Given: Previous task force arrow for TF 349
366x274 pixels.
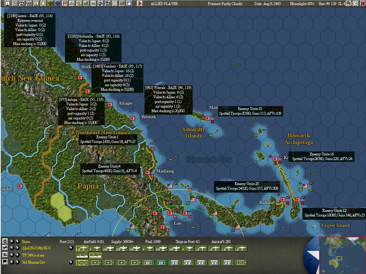Looking at the screenshot, I should coord(12,255).
